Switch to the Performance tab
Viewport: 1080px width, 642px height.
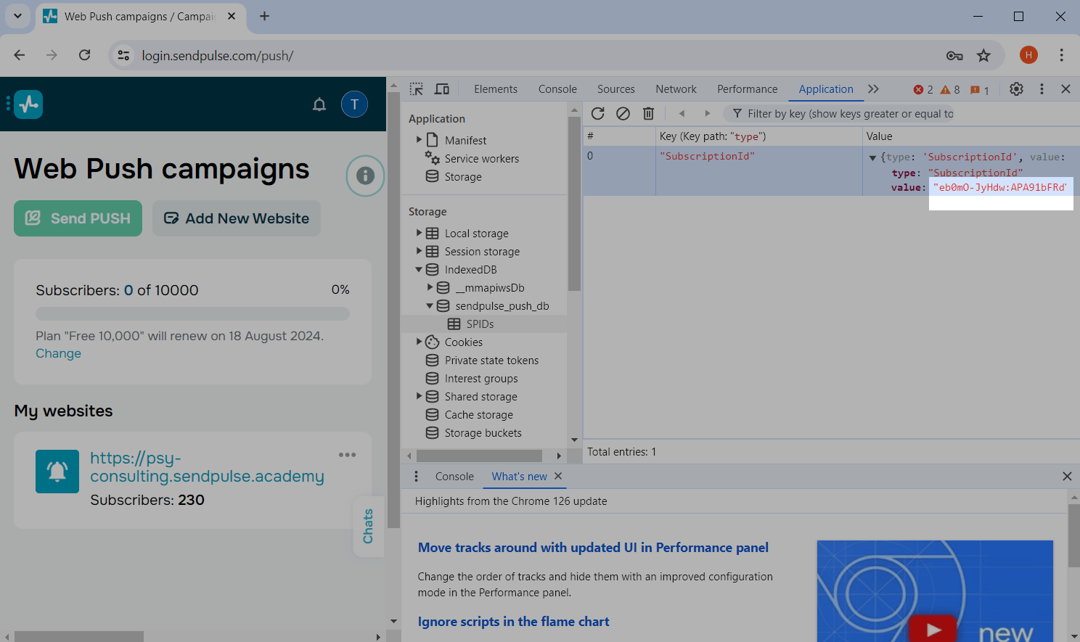point(747,89)
